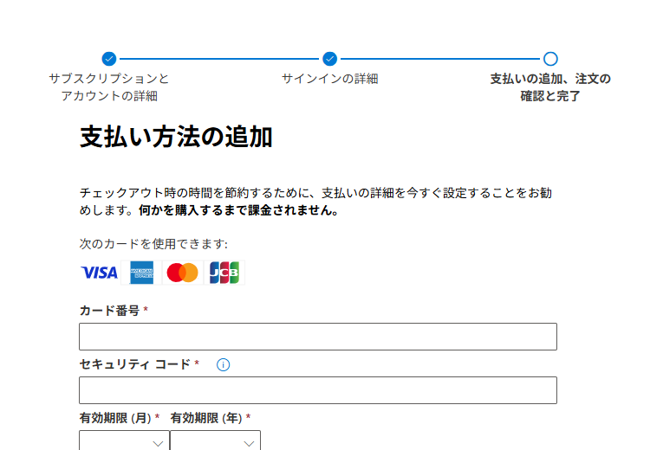
Task: Click the second completed step checkmark circle
Action: (x=330, y=59)
